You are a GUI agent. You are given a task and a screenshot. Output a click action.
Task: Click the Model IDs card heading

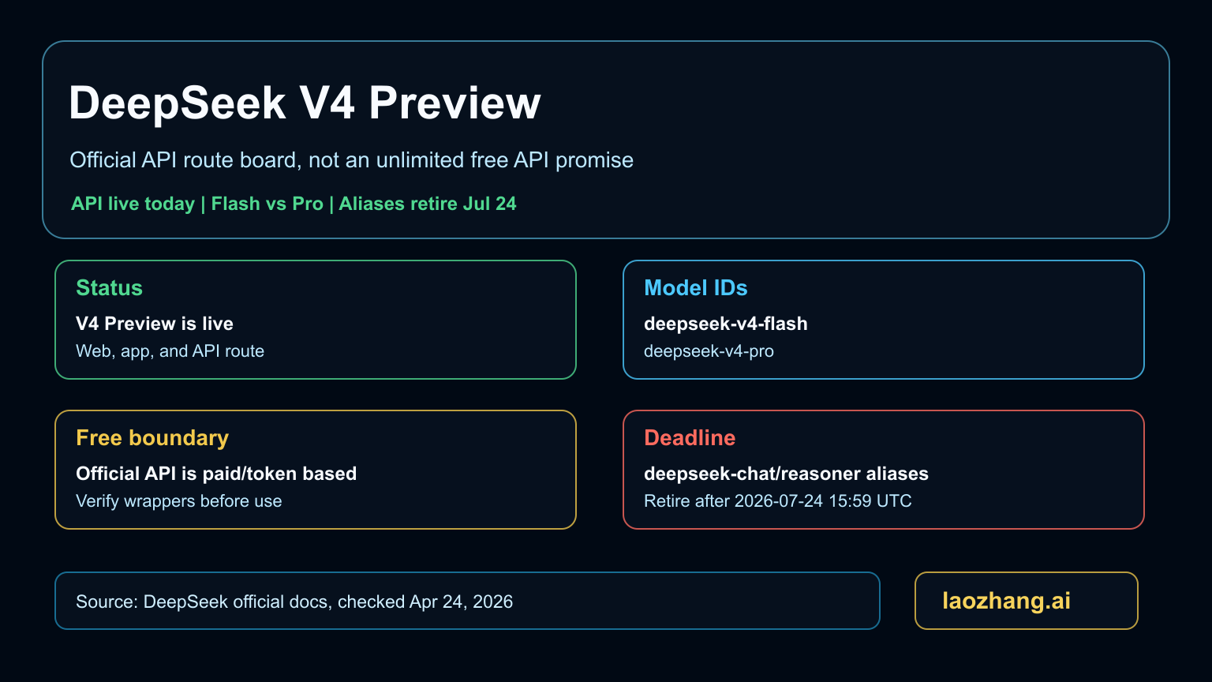(695, 288)
